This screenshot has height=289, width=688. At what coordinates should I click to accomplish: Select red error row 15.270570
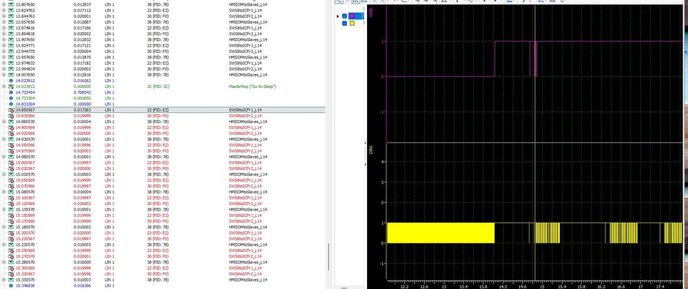tap(163, 256)
